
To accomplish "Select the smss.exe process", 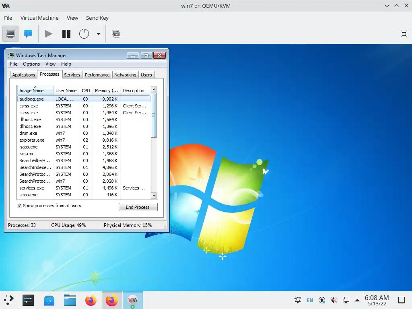I will coord(84,195).
